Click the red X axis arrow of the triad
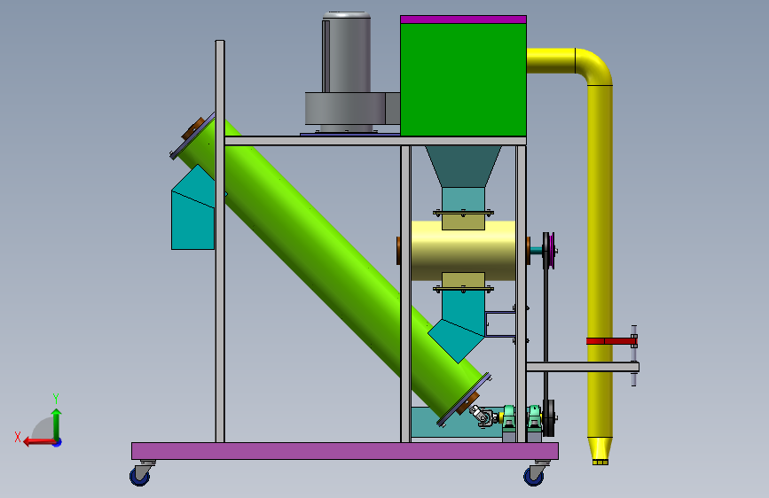Image resolution: width=769 pixels, height=498 pixels. 39,442
